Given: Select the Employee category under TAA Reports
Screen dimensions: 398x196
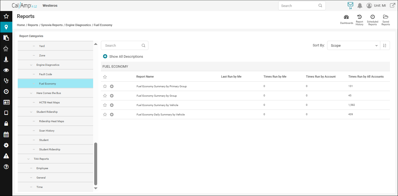Looking at the screenshot, I should coord(55,168).
